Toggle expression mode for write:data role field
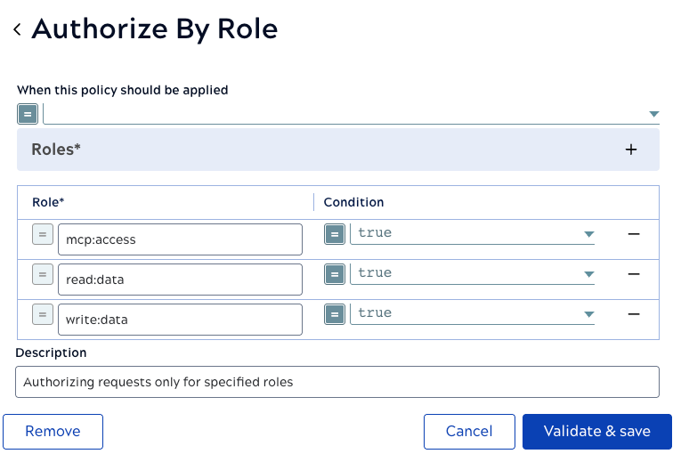 click(43, 314)
